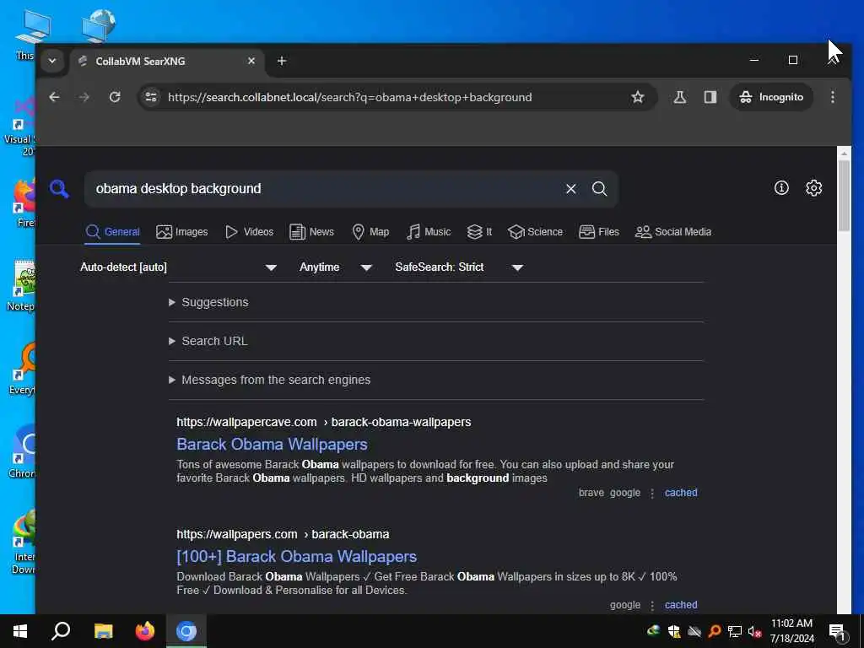Click the Windows Security shield tray icon
Viewport: 864px width, 648px height.
pyautogui.click(x=674, y=631)
